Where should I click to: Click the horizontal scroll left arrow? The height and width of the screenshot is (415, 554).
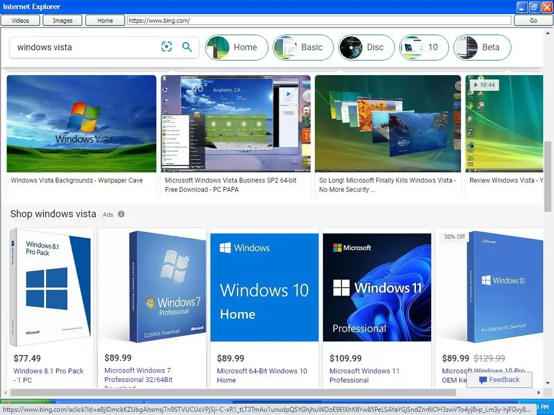[5, 392]
